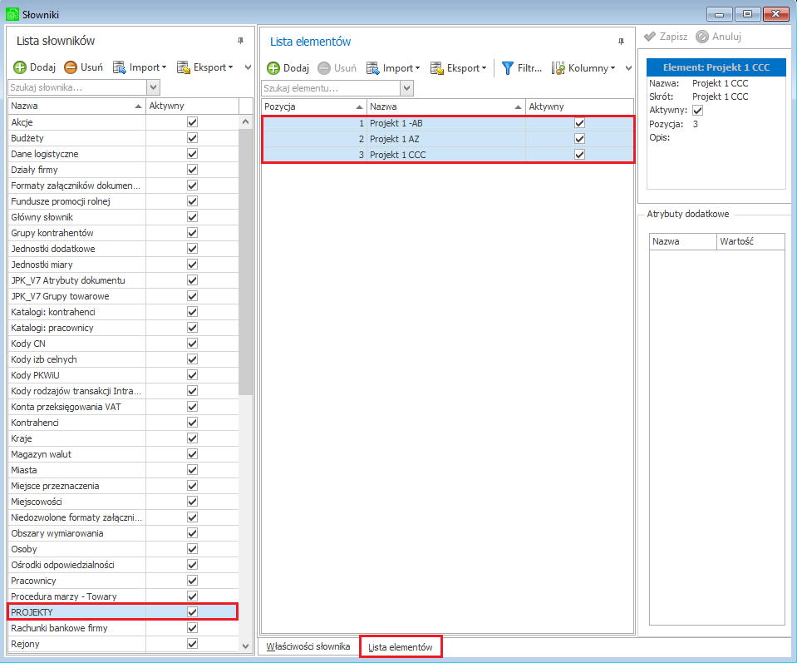Screen dimensions: 797x663
Task: Open Eksport dropdown in Lista elementów
Action: [459, 68]
